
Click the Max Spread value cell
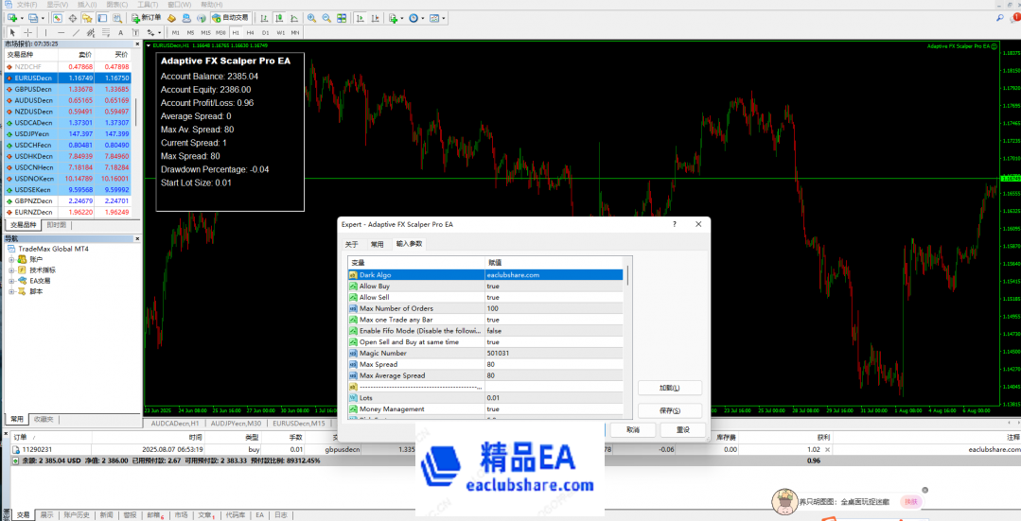tap(554, 364)
